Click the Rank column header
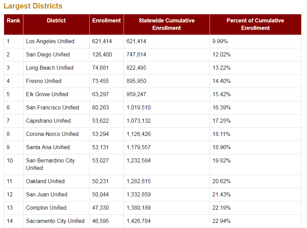The width and height of the screenshot is (307, 228). point(13,20)
